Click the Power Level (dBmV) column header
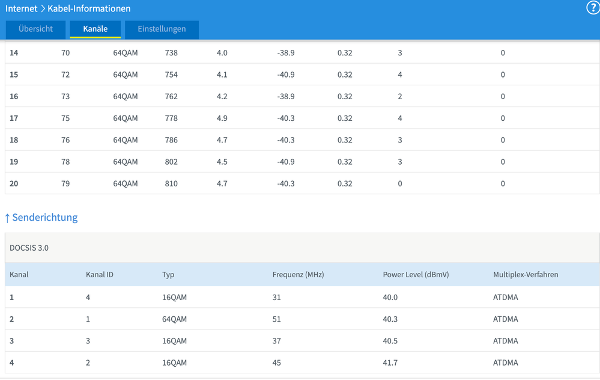Image resolution: width=600 pixels, height=380 pixels. (x=416, y=275)
